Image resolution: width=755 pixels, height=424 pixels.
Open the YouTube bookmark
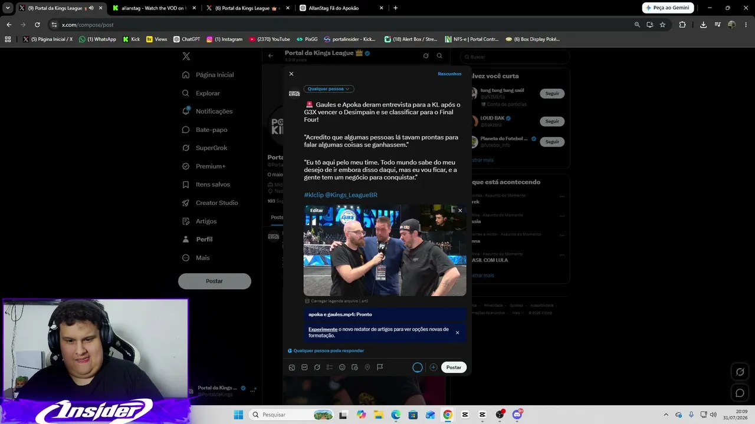click(270, 39)
